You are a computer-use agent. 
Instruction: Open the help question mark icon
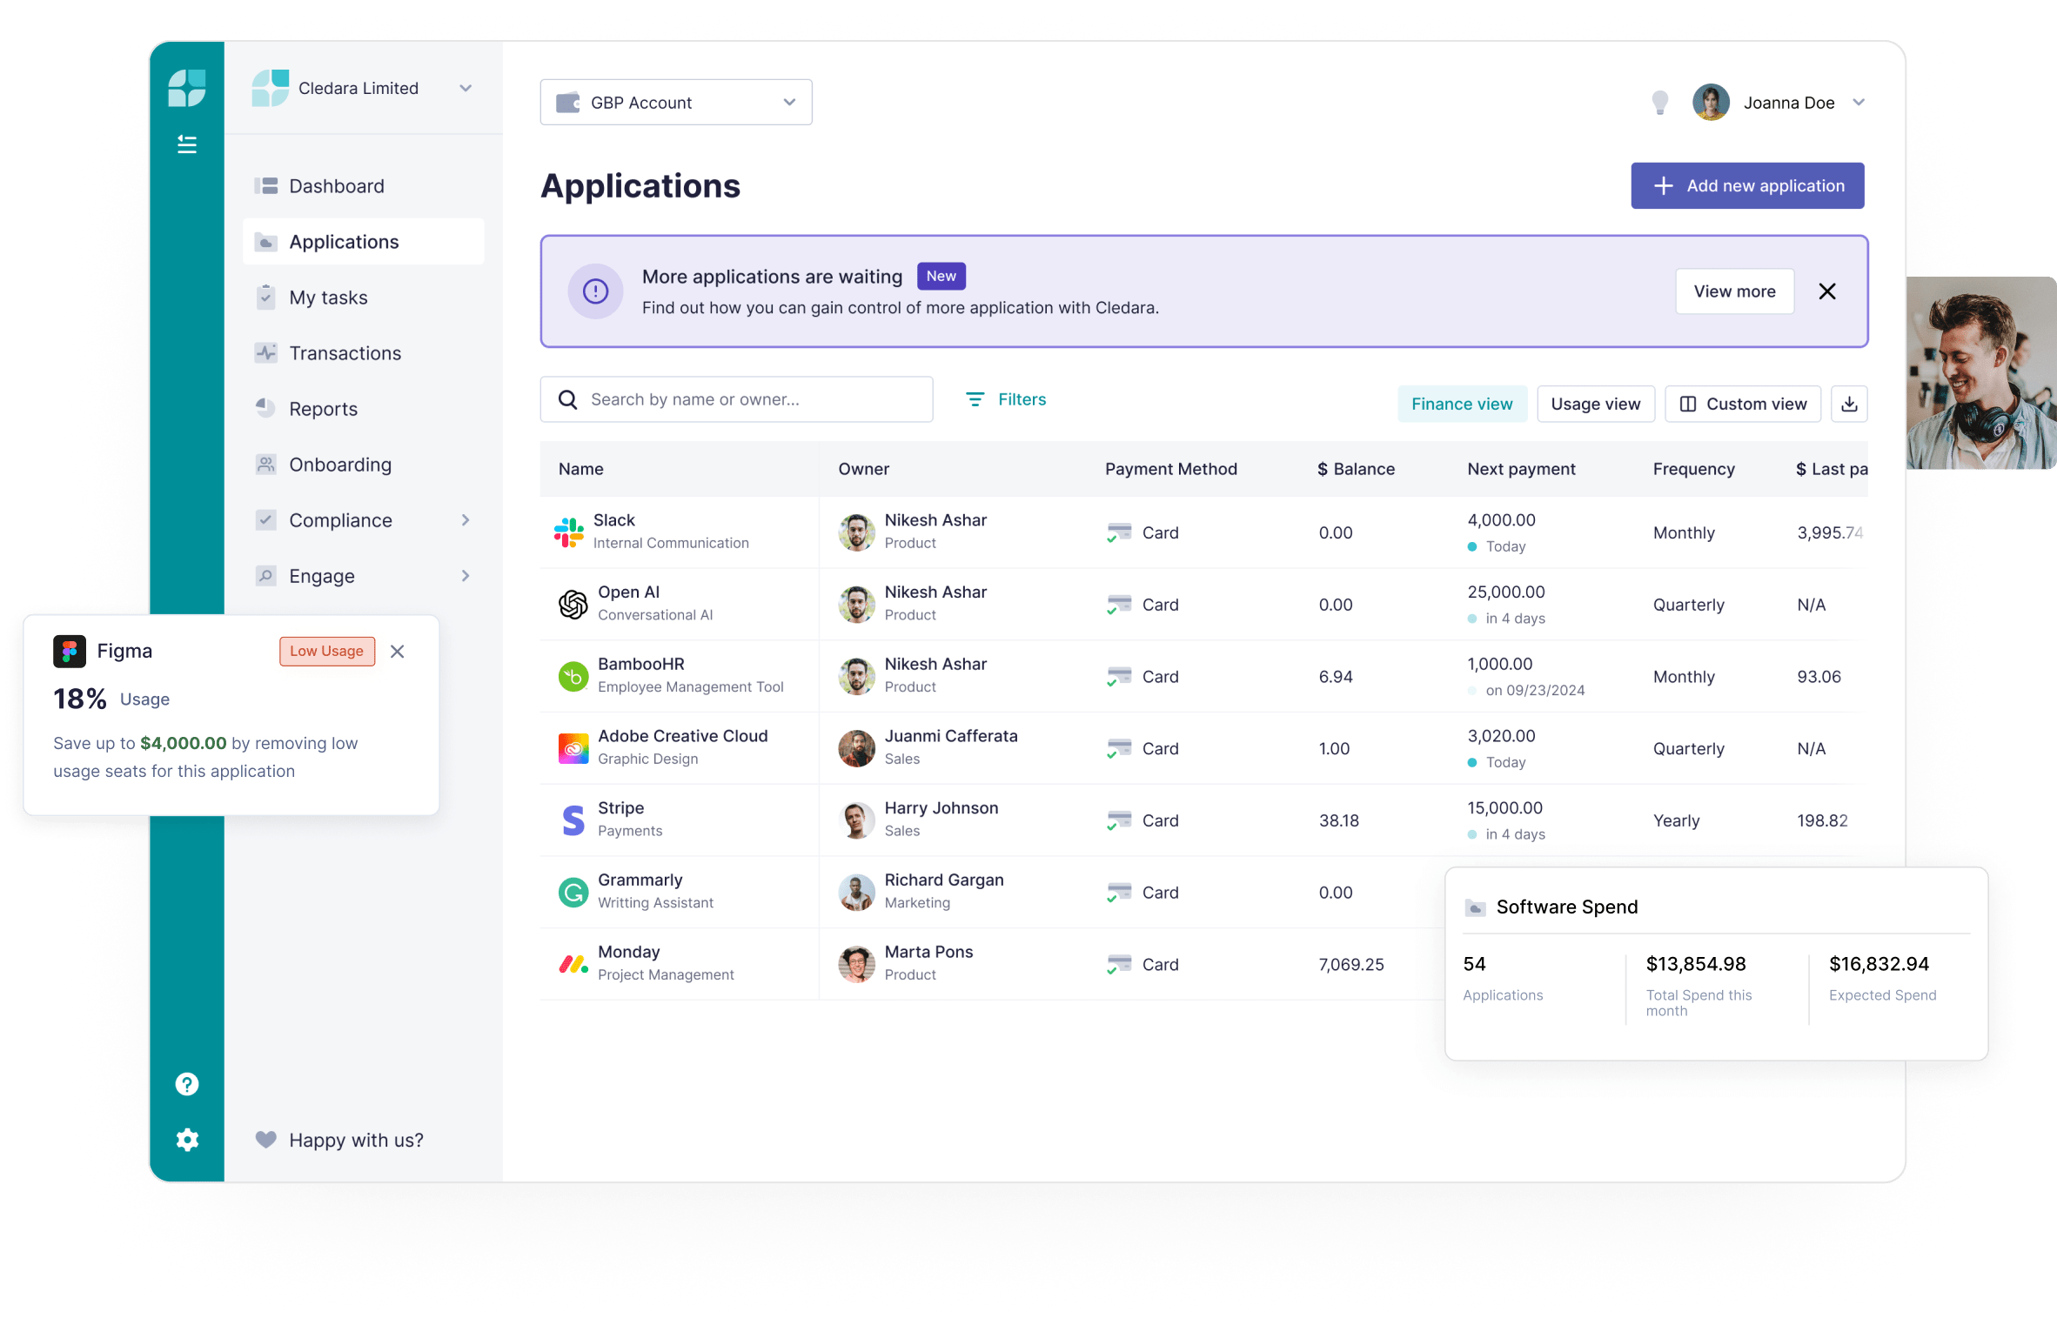pyautogui.click(x=187, y=1083)
